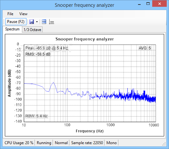This screenshot has height=149, width=169.
Task: Click the Peak: -65.9 dB @ 5.4 Hz readout
Action: pos(46,48)
